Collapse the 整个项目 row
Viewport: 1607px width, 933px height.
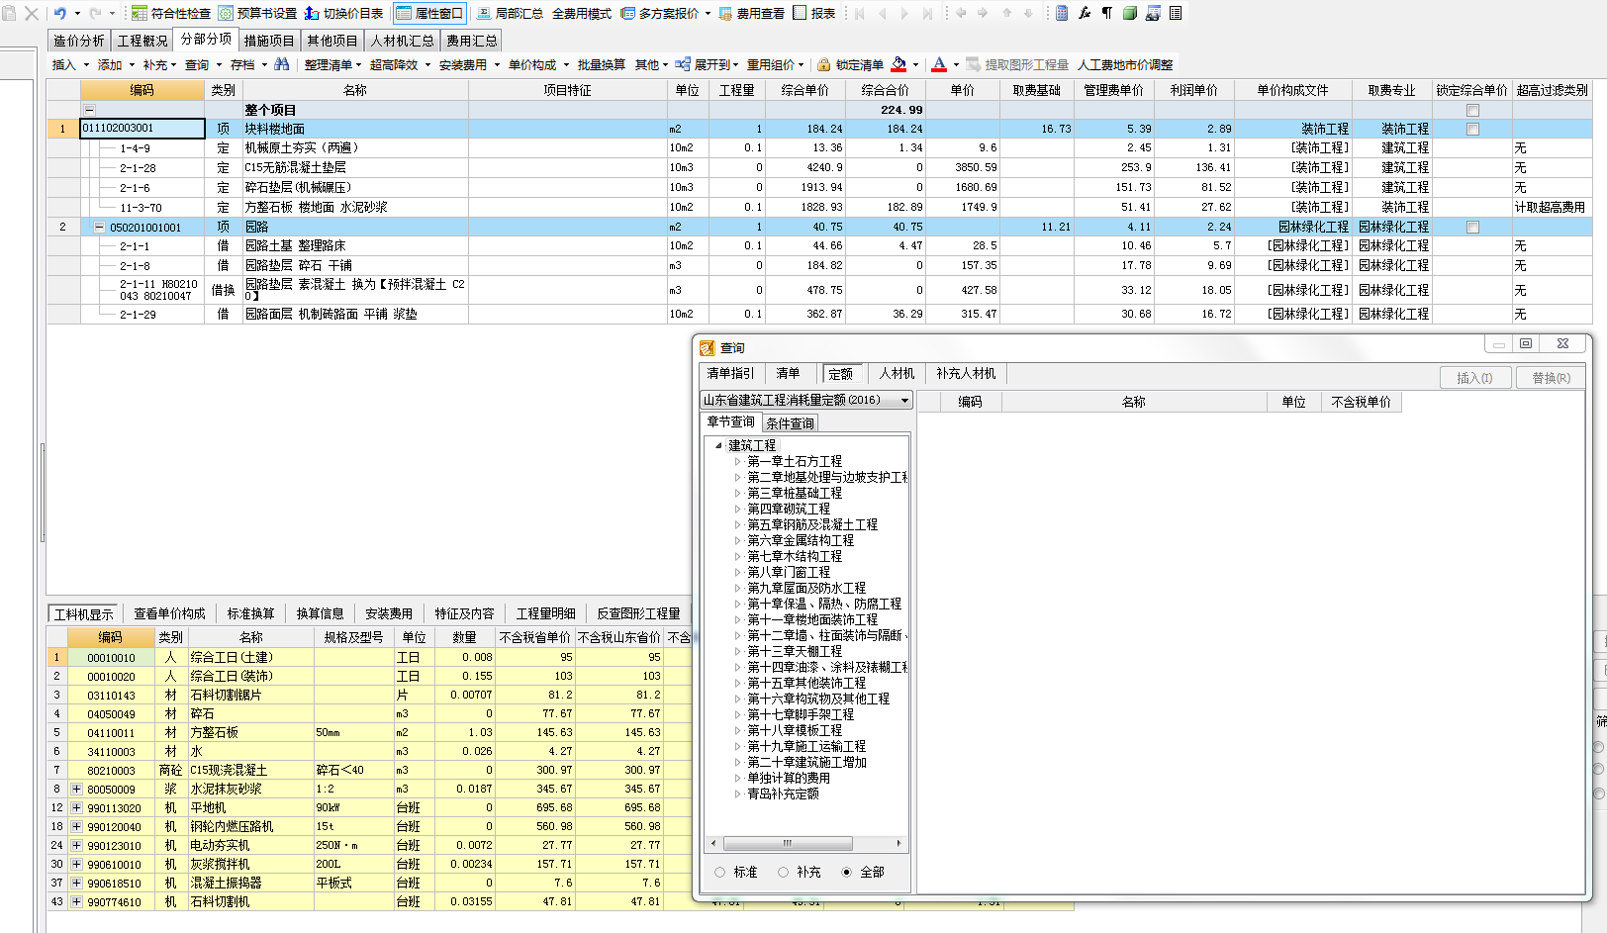[x=89, y=110]
